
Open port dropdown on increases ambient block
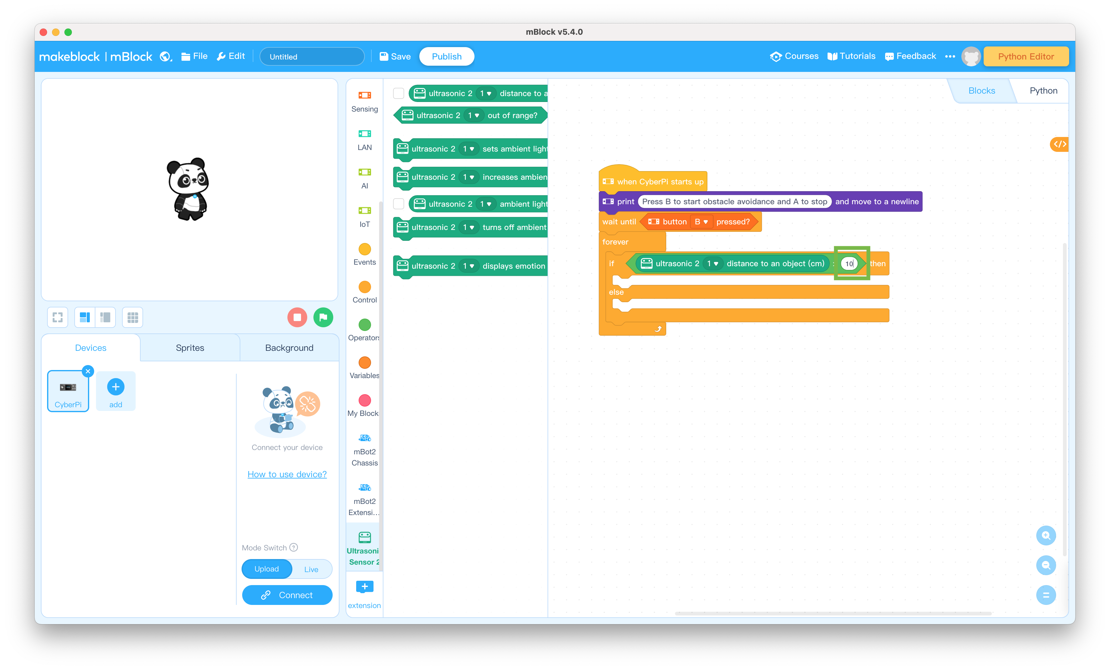pyautogui.click(x=469, y=177)
